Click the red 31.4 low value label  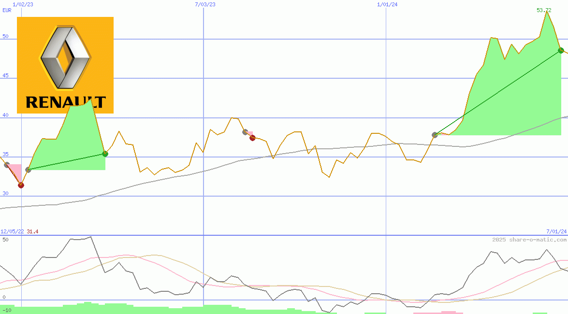tap(32, 232)
